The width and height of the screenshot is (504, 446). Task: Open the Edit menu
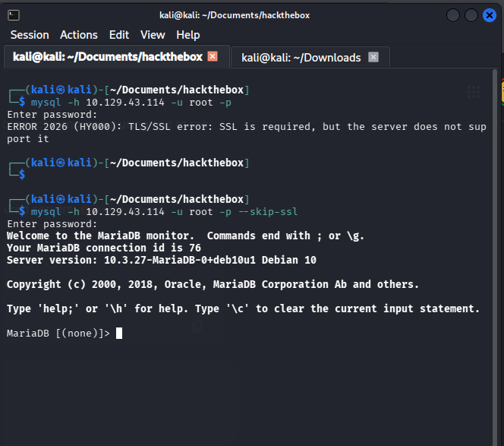click(x=119, y=35)
